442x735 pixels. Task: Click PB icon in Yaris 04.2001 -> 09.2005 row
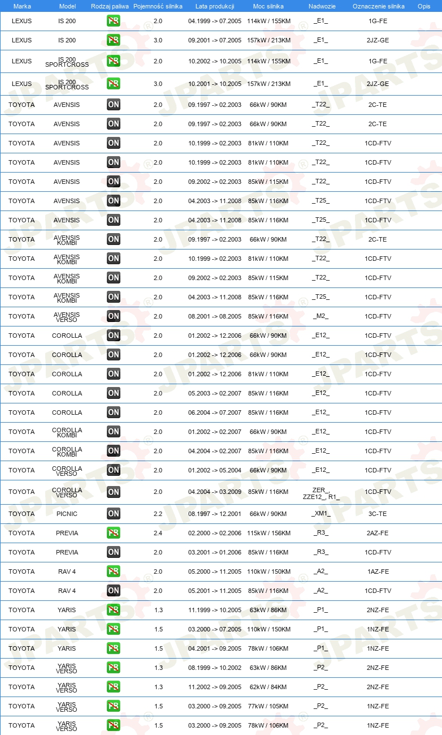tap(114, 648)
